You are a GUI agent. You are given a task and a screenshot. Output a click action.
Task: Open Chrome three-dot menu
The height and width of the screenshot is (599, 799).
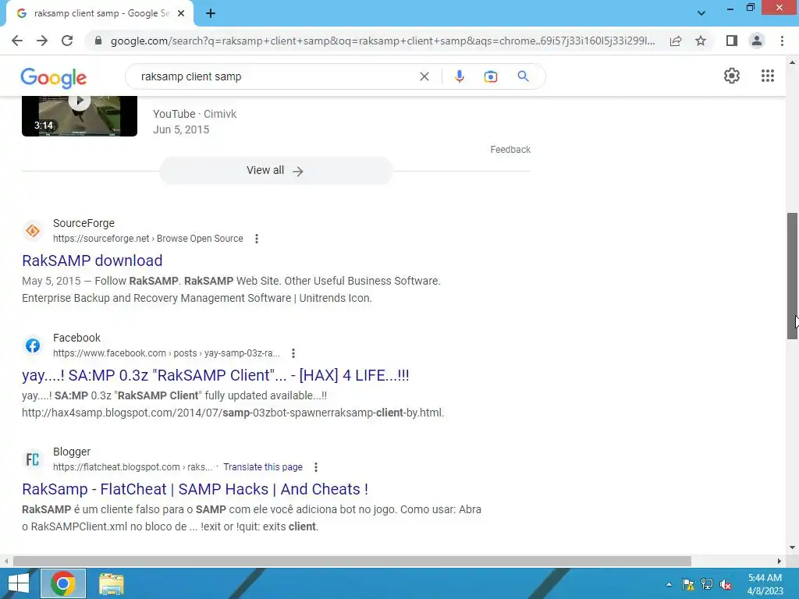[782, 41]
